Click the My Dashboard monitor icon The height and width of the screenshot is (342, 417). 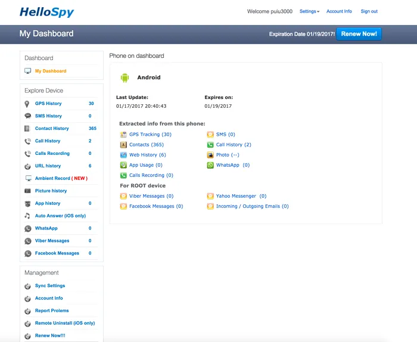[27, 71]
